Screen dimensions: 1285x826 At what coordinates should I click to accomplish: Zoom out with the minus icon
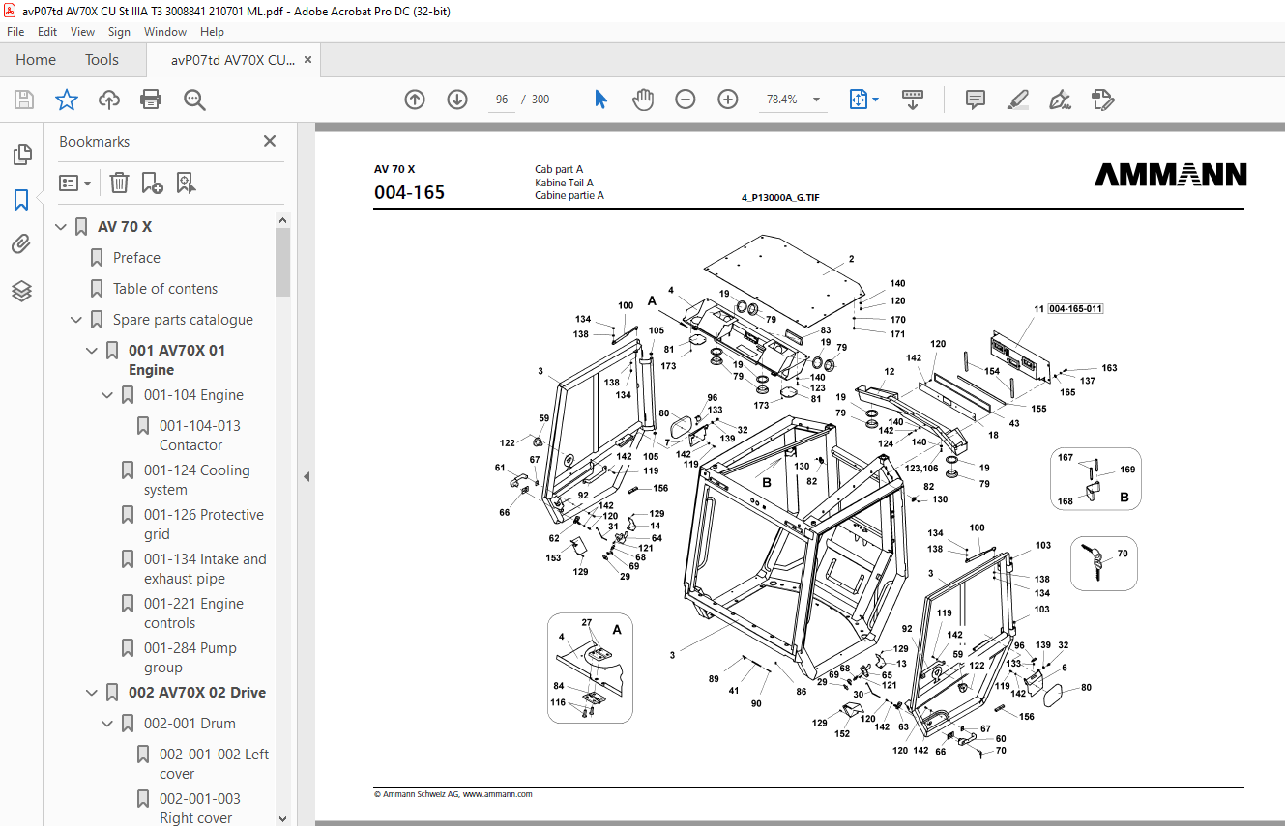pos(686,100)
